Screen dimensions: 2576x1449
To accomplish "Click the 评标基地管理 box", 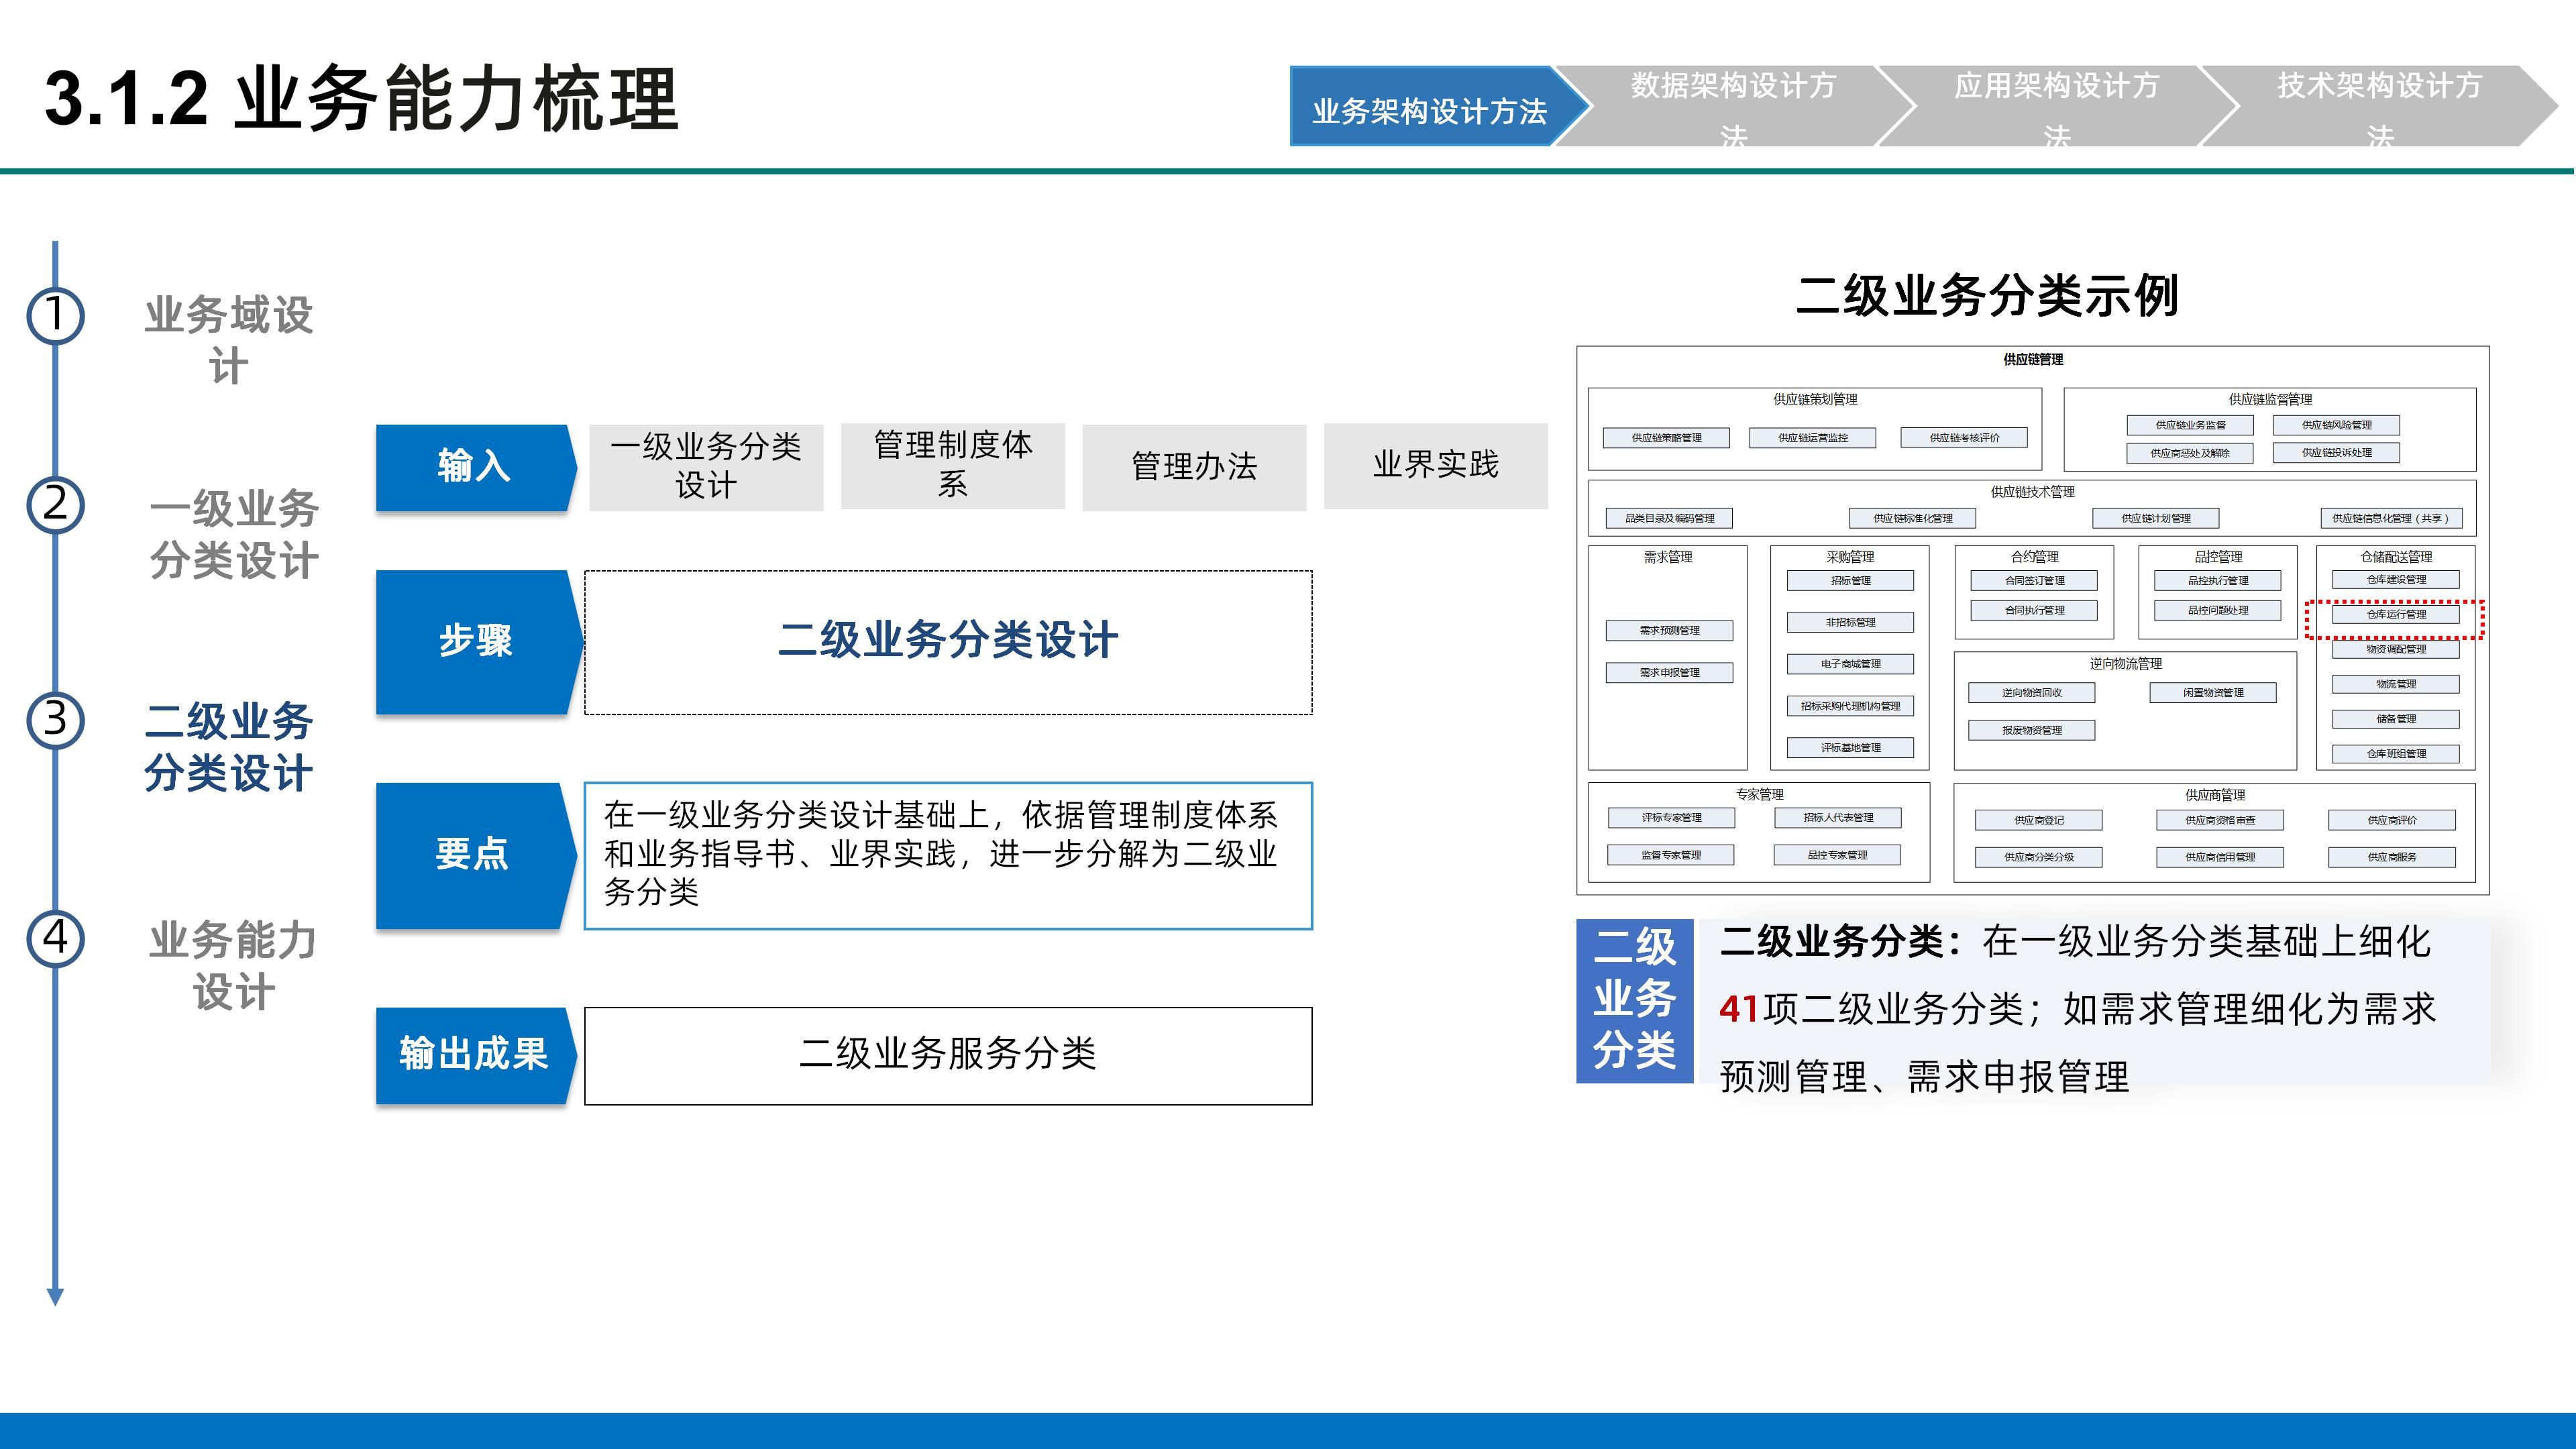I will click(x=1850, y=747).
